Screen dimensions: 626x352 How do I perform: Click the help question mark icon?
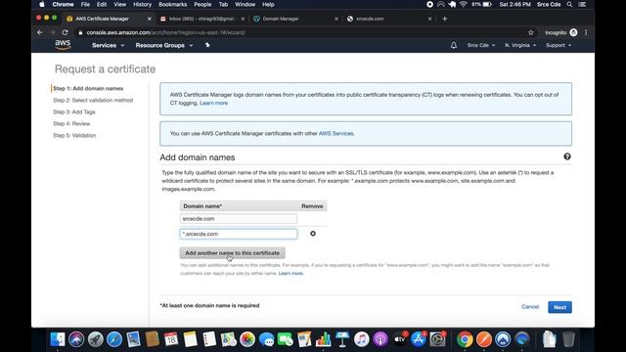(567, 156)
